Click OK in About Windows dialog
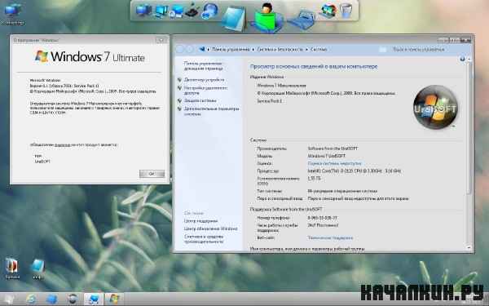This screenshot has width=489, height=306. pyautogui.click(x=152, y=174)
